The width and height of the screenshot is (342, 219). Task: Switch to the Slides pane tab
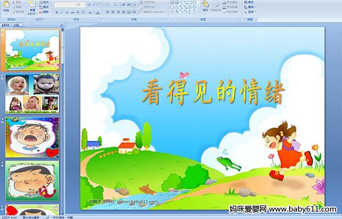(6, 25)
